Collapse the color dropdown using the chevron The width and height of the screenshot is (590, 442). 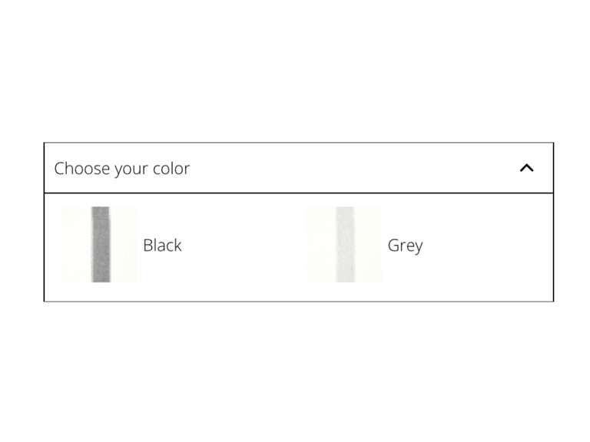pos(526,168)
